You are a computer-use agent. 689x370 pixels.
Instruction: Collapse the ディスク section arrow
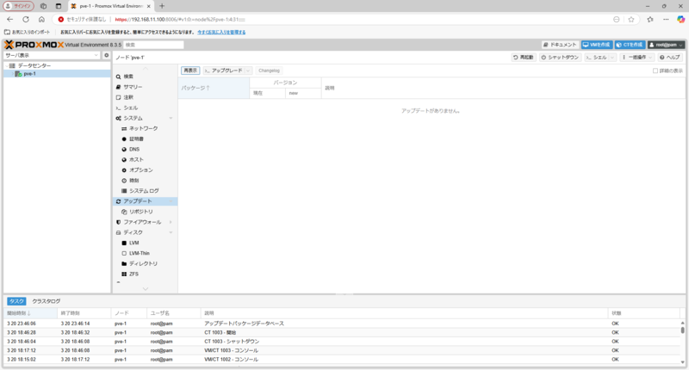[171, 232]
